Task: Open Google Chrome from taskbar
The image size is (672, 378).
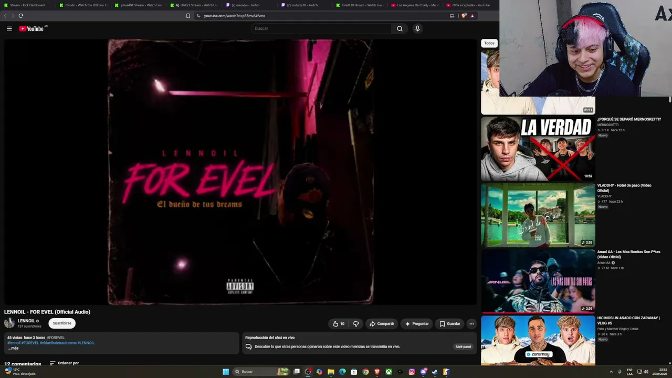Action: [x=365, y=372]
